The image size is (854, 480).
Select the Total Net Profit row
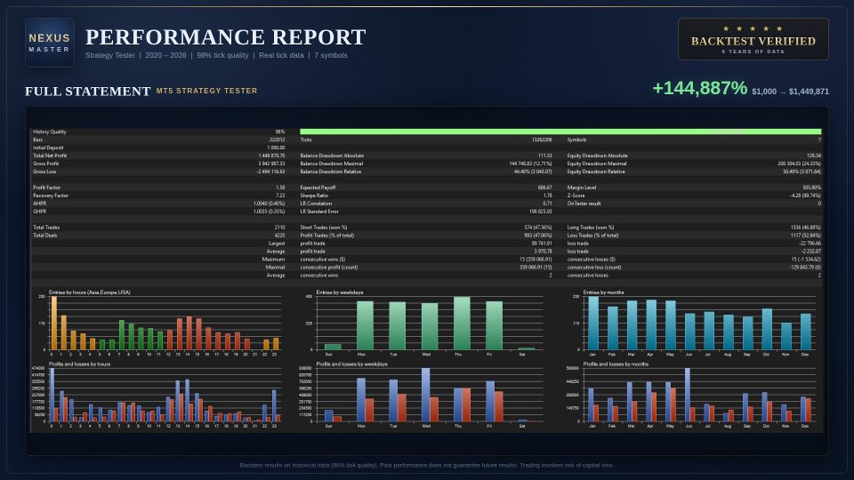click(x=158, y=156)
